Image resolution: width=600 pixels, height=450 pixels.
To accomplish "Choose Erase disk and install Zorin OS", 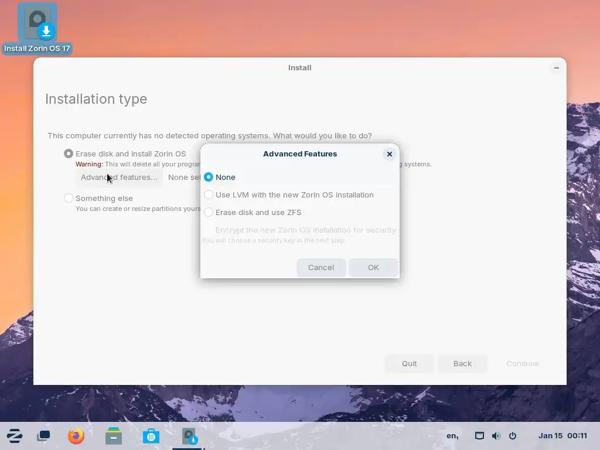I will click(x=125, y=154).
